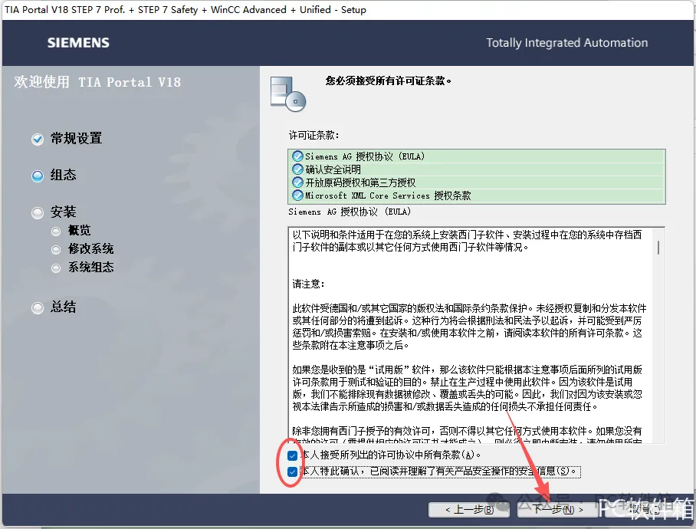Viewport: 696px width, 529px height.
Task: Click the computer and disc setup icon
Action: 288,94
